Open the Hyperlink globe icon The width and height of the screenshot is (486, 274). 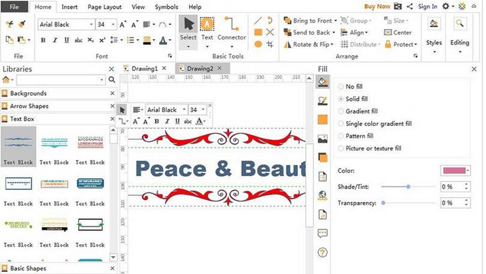323,195
